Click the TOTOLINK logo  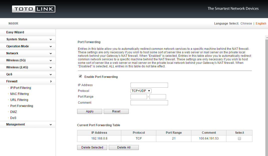[x=34, y=9]
